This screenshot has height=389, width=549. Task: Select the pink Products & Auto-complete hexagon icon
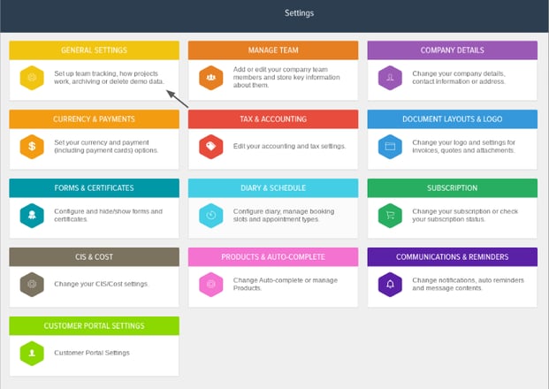(x=210, y=285)
